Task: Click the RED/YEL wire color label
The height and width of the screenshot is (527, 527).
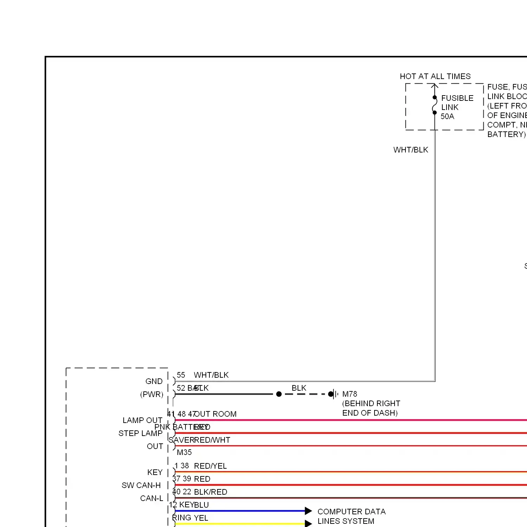Action: 210,466
